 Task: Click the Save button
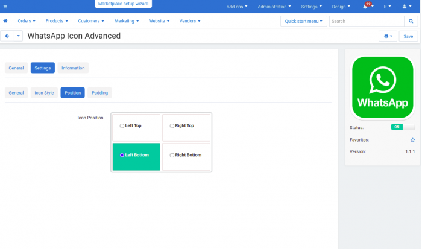click(x=408, y=36)
